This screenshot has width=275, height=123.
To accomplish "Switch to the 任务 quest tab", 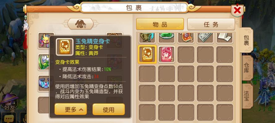I will [x=211, y=24].
